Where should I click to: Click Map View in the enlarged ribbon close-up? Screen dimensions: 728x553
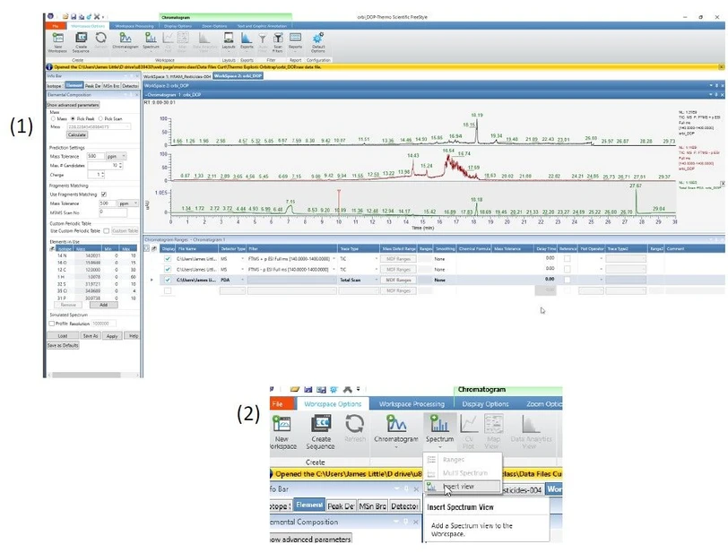coord(493,432)
